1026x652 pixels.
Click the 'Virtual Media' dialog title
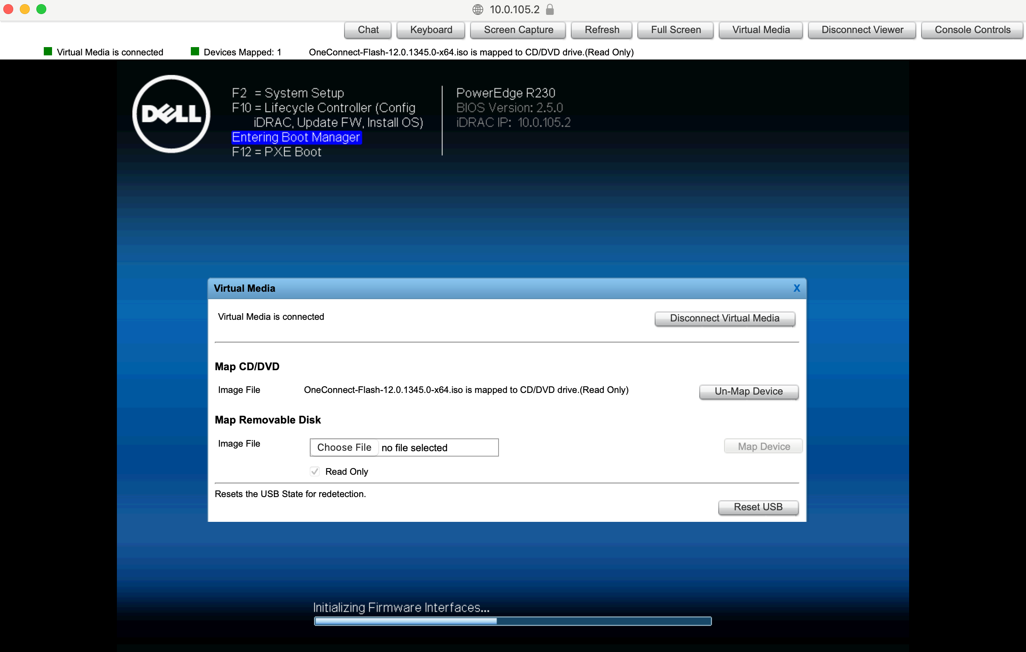[x=245, y=288]
